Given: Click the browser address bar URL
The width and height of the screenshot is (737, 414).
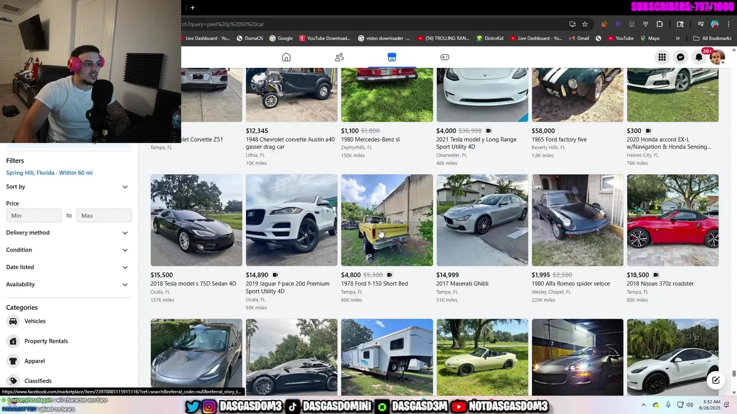Looking at the screenshot, I should point(368,24).
